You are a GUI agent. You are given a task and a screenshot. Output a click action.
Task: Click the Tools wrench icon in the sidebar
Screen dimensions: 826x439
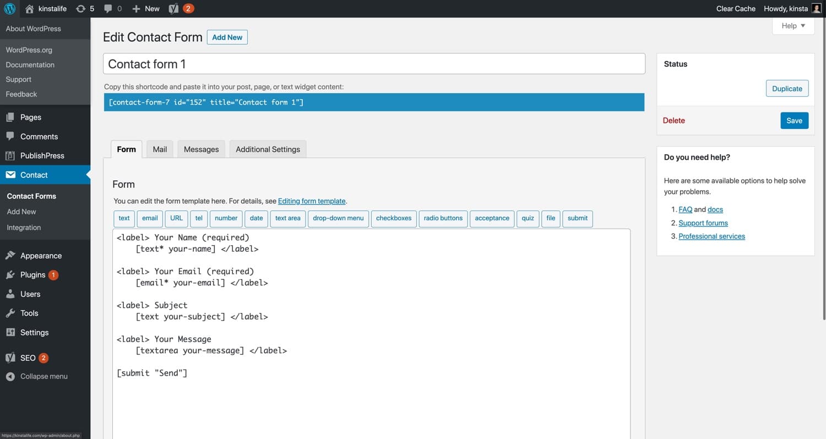(x=11, y=313)
